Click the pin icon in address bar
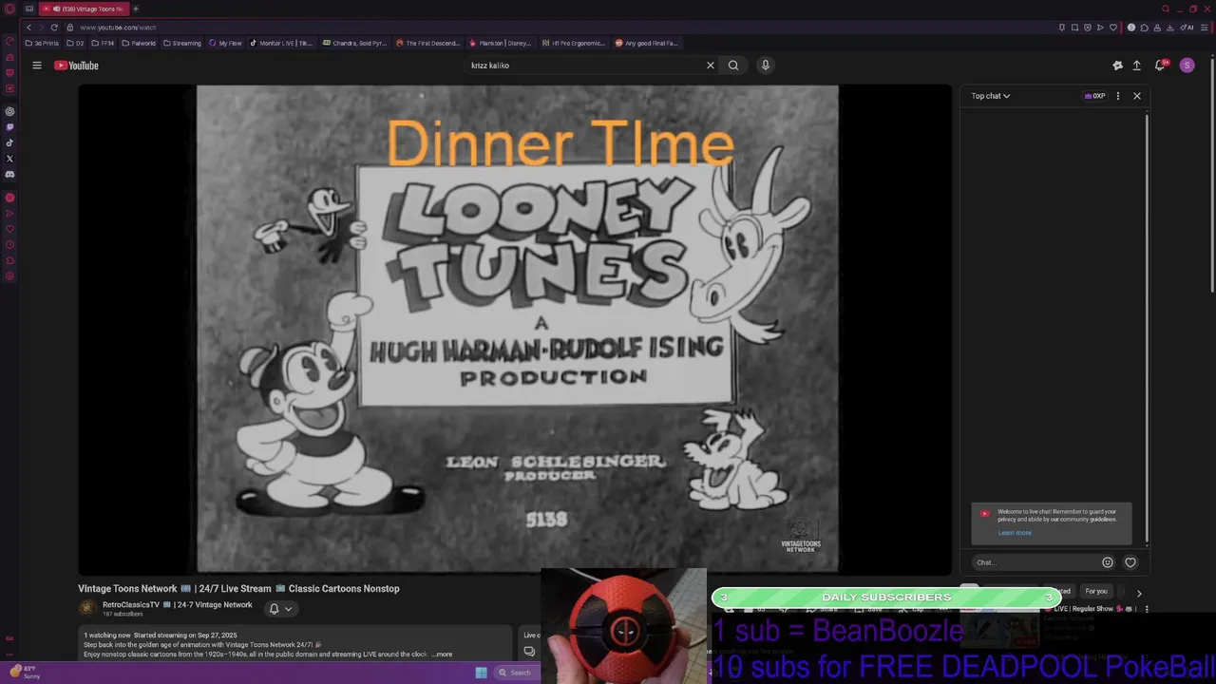Viewport: 1216px width, 684px height. tap(1061, 28)
